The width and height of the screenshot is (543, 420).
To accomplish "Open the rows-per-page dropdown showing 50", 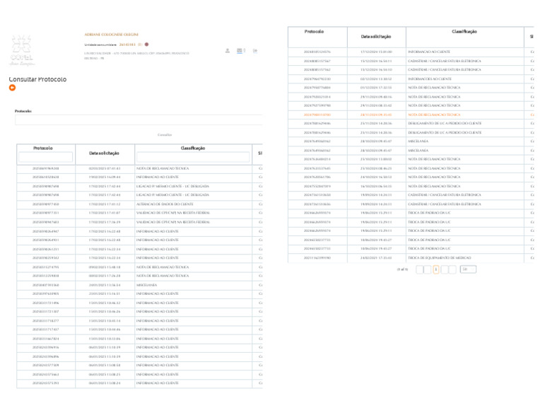I will pyautogui.click(x=468, y=269).
